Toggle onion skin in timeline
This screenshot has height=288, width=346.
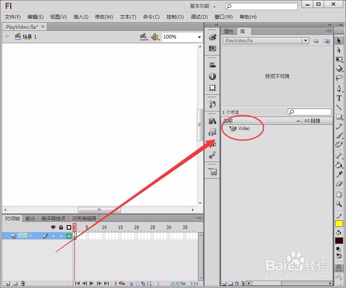(x=131, y=284)
